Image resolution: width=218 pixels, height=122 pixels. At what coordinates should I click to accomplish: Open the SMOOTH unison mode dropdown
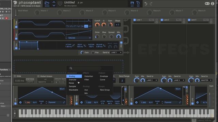pos(45,82)
